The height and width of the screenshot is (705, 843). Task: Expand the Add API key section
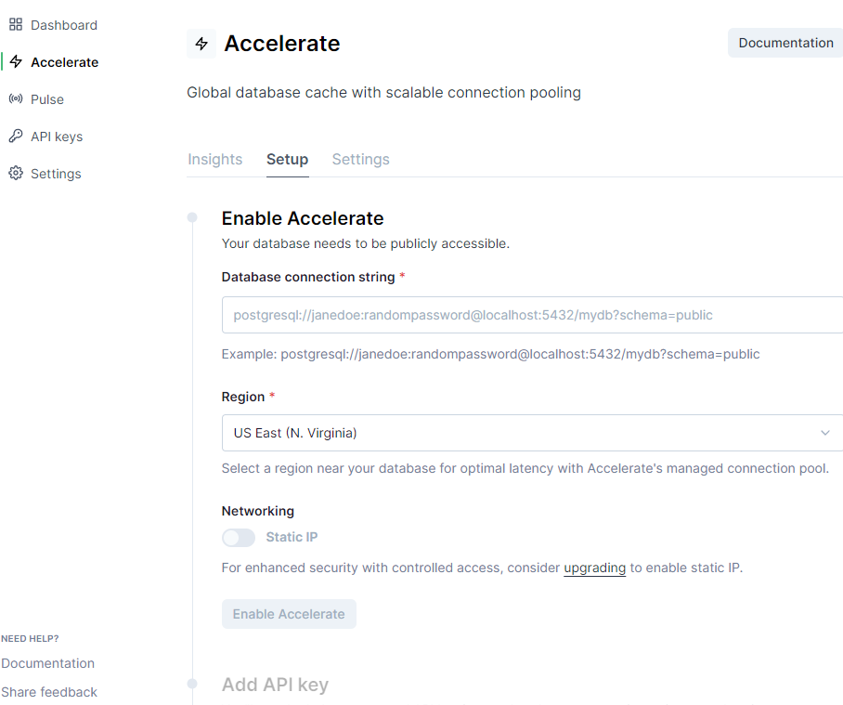275,684
